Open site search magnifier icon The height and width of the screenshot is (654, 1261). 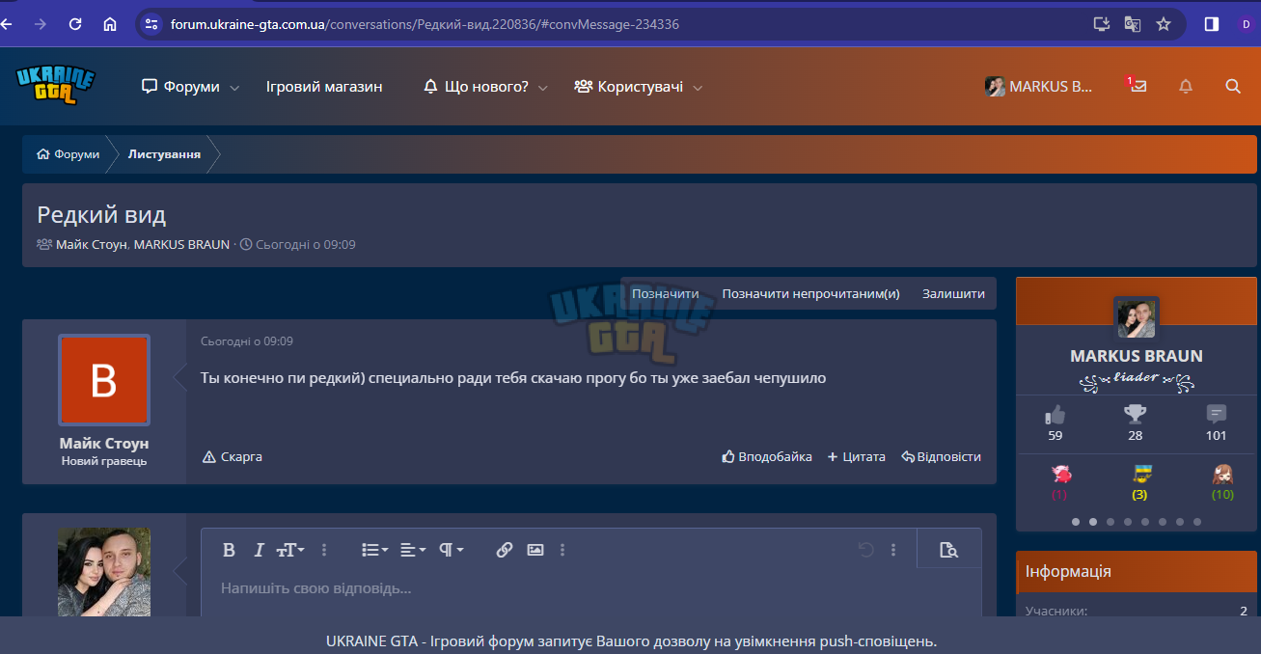point(1233,86)
